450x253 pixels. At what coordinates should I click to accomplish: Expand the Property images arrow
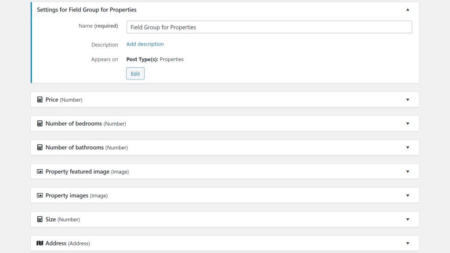tap(407, 195)
